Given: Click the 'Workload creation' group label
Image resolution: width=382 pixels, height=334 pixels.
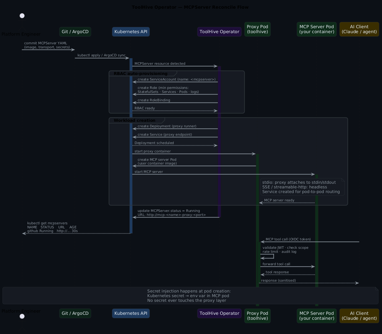Looking at the screenshot, I should (x=135, y=121).
